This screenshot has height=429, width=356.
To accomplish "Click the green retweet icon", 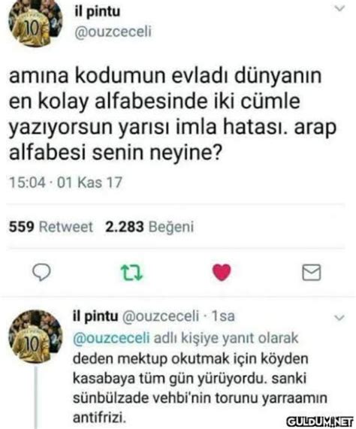I will 131,273.
